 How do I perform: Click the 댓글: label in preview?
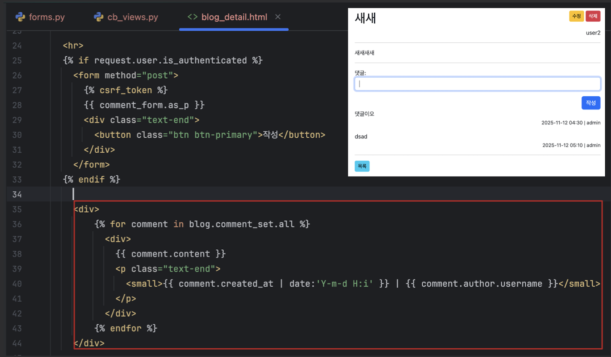(x=360, y=72)
